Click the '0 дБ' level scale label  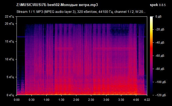[x=158, y=17]
